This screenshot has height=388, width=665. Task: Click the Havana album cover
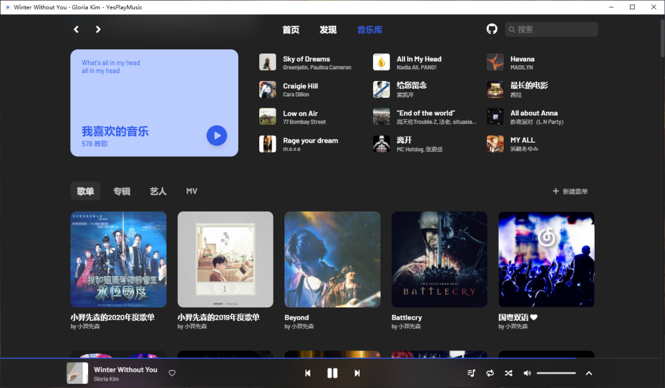click(495, 62)
